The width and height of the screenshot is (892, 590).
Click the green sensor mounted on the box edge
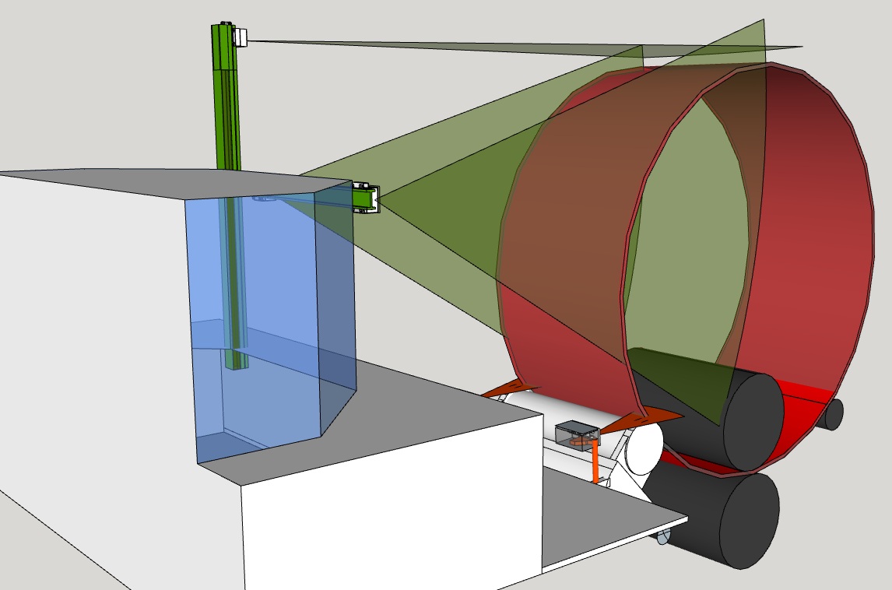pos(365,197)
